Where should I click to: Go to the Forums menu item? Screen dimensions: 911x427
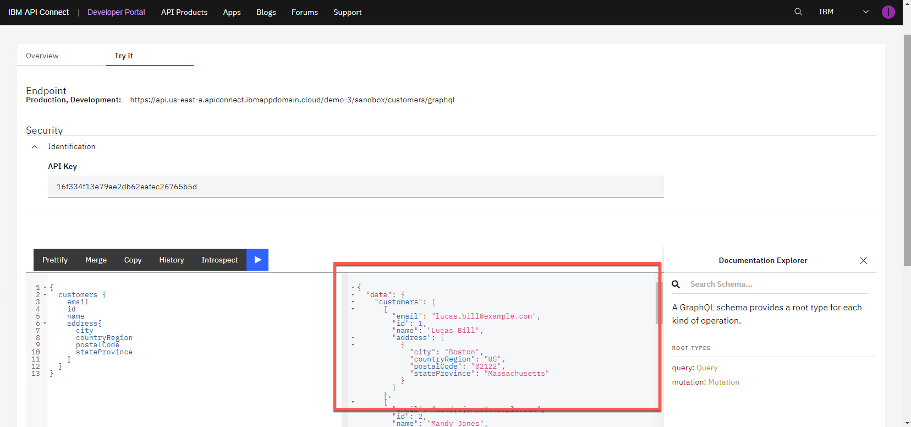click(x=304, y=12)
